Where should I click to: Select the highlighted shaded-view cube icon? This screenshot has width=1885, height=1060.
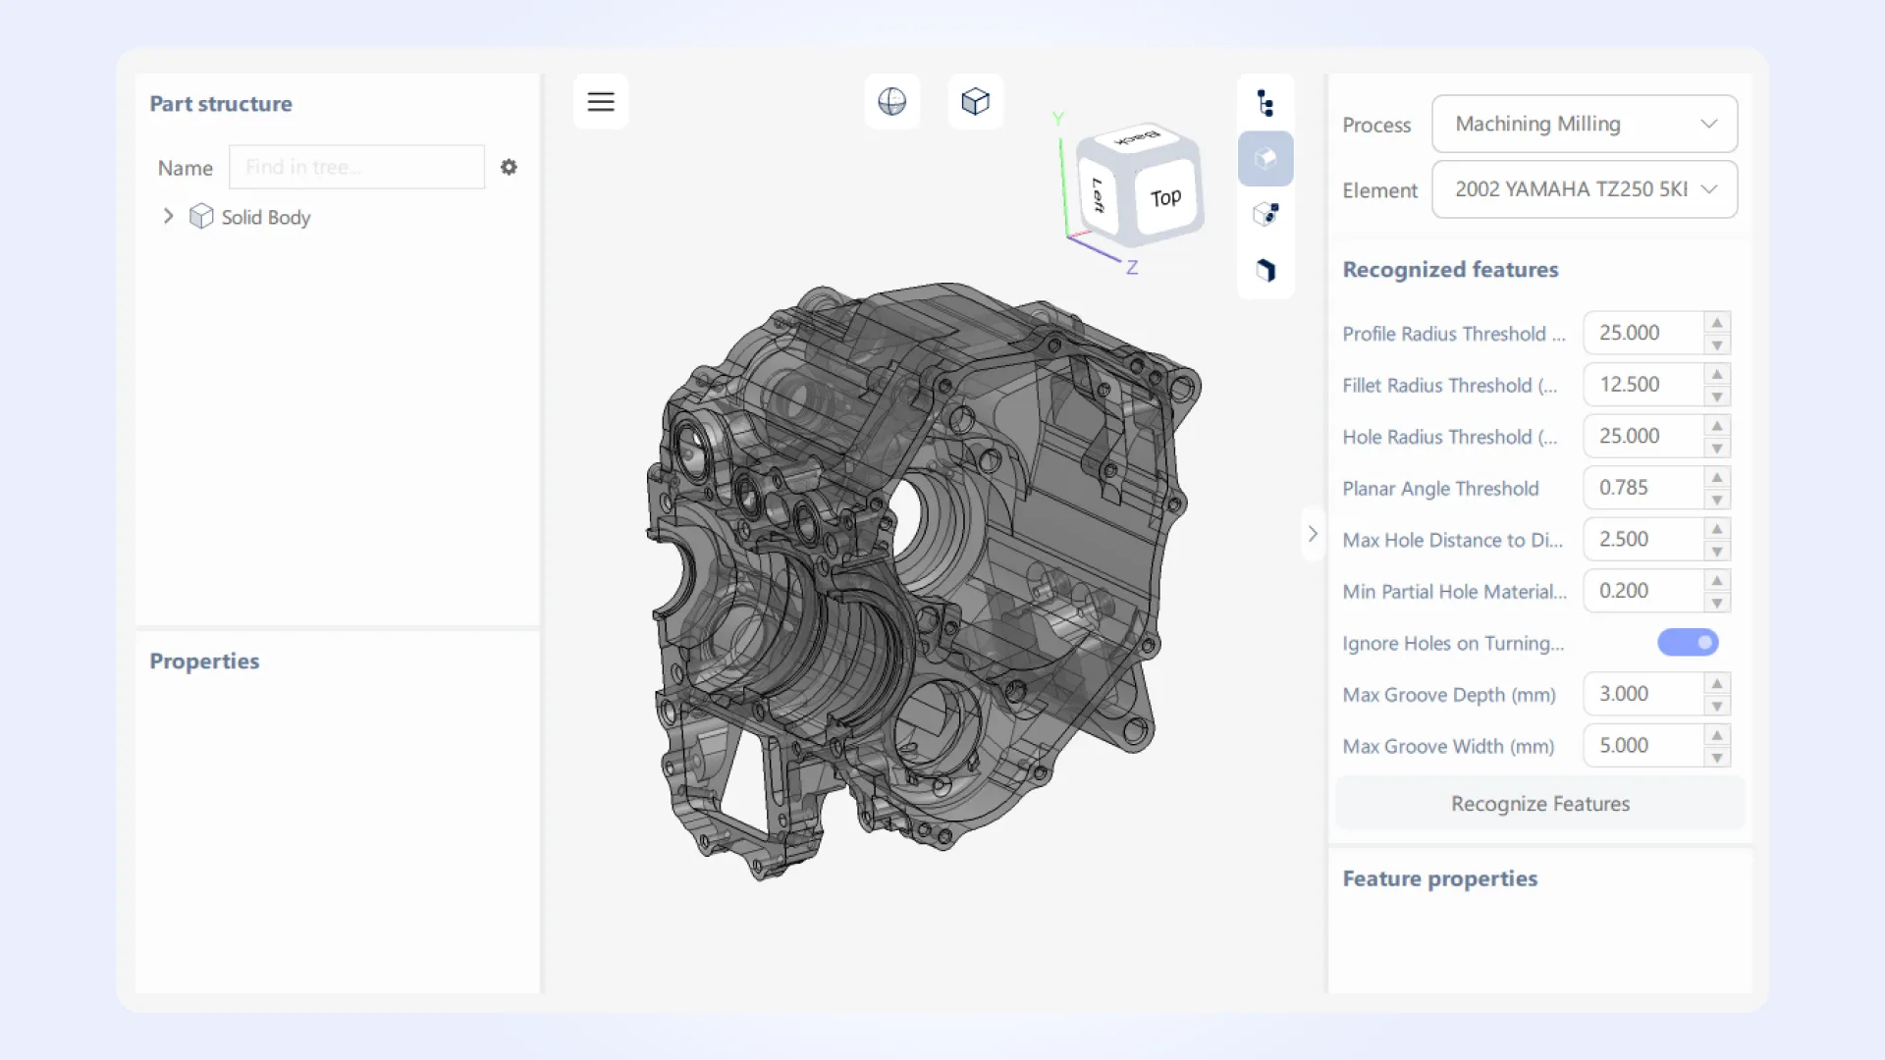[x=1266, y=158]
